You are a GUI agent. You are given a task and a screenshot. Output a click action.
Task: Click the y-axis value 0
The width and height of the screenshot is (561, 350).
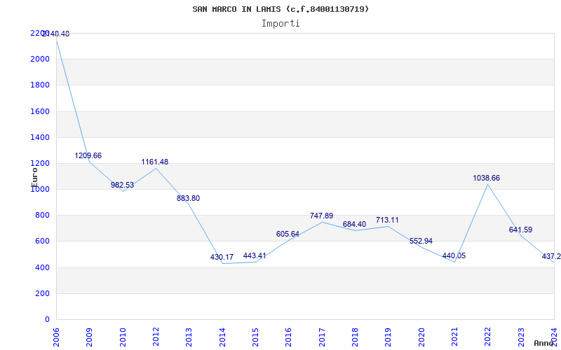pyautogui.click(x=47, y=319)
